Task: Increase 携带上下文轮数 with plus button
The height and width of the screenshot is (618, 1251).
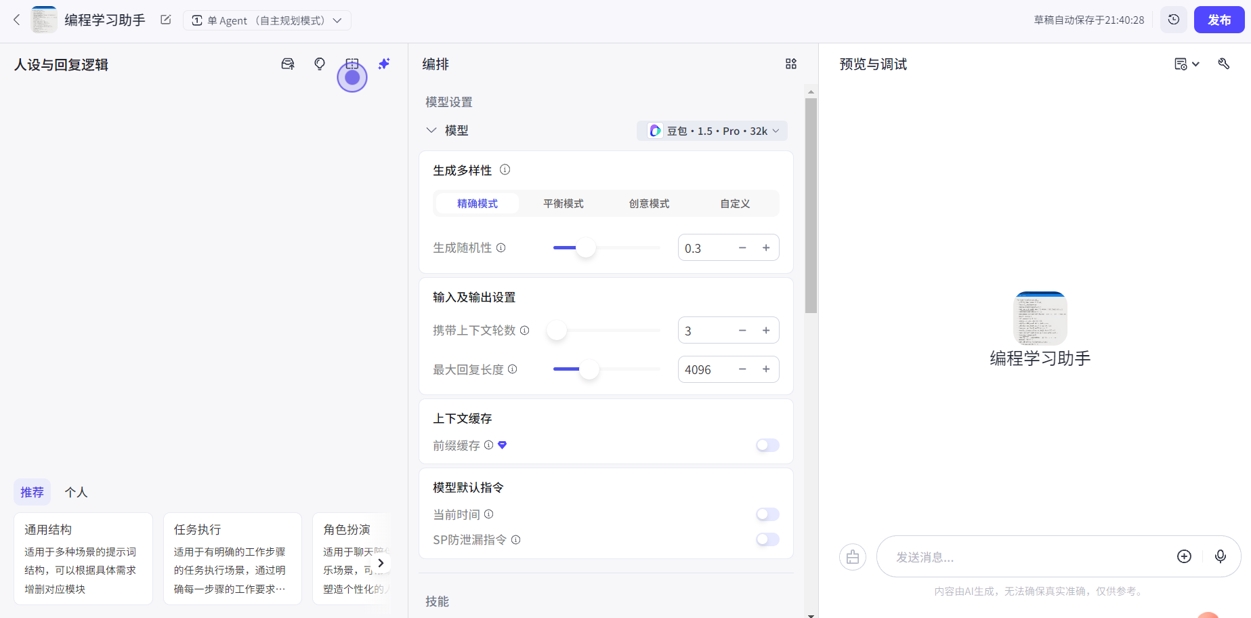Action: [766, 331]
